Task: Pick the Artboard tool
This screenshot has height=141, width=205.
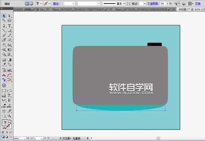Action: click(4, 111)
